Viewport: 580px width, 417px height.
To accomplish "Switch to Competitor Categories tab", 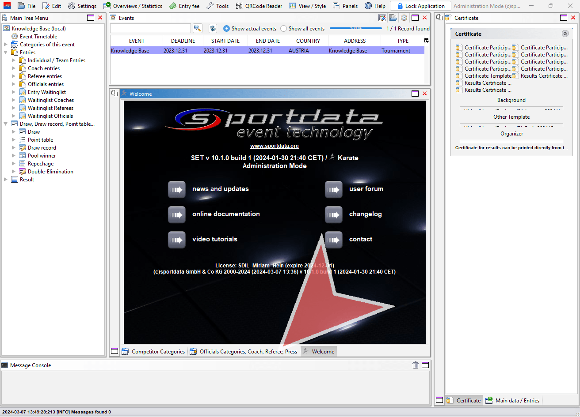I will point(153,351).
